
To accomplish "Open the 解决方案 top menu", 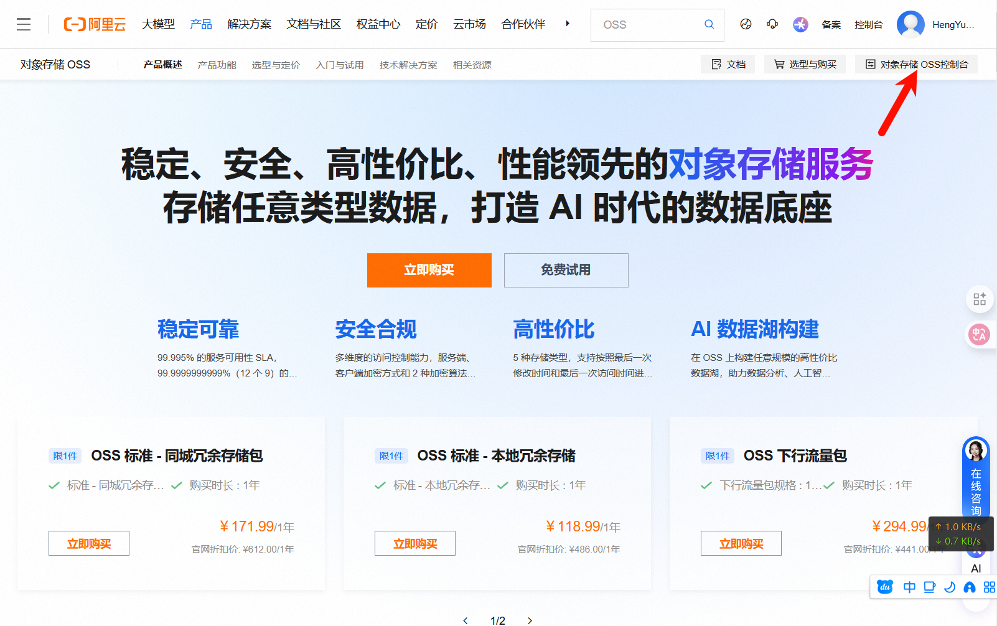I will [x=249, y=24].
